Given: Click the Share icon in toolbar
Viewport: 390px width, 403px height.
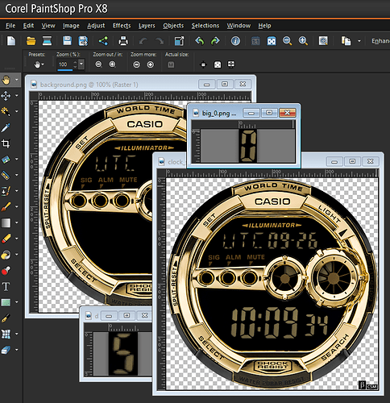Looking at the screenshot, I should (x=103, y=41).
